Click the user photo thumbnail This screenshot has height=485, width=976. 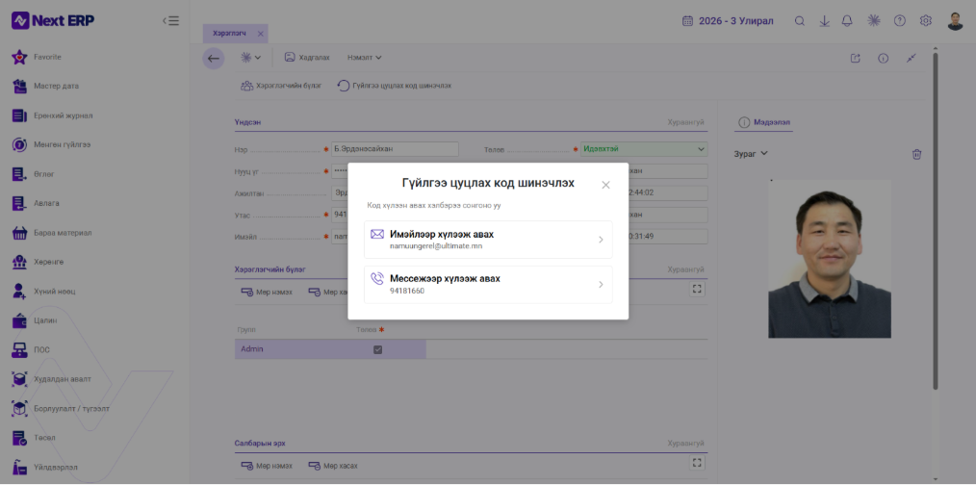829,259
